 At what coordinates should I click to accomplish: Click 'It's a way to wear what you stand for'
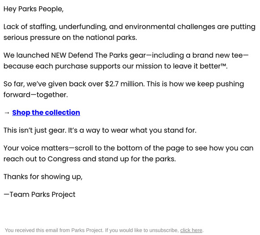click(132, 131)
